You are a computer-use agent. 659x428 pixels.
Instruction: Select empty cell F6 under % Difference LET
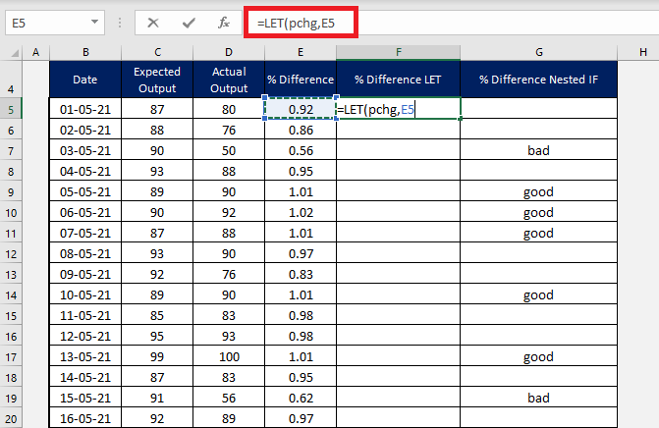[x=398, y=130]
